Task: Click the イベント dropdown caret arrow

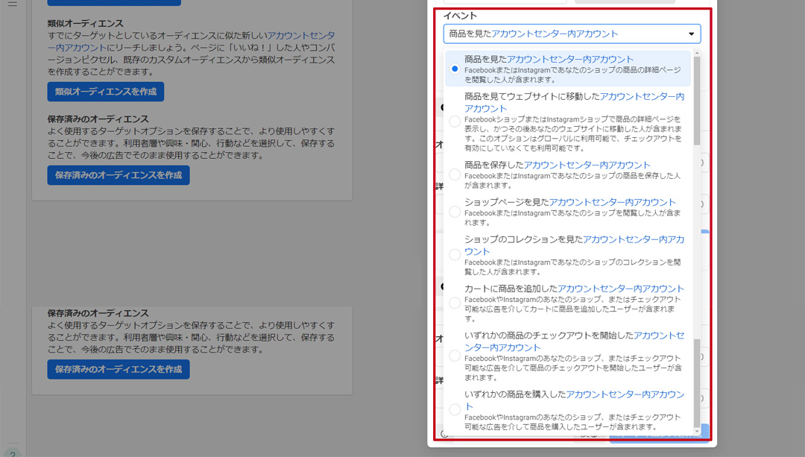Action: tap(691, 34)
